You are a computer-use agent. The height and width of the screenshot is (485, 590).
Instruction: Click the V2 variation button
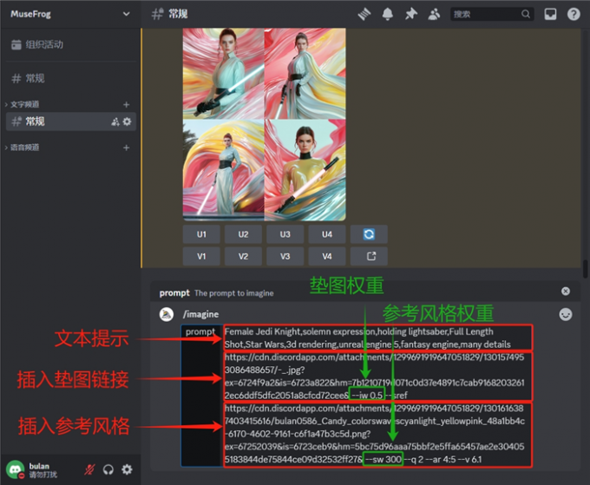pyautogui.click(x=243, y=256)
